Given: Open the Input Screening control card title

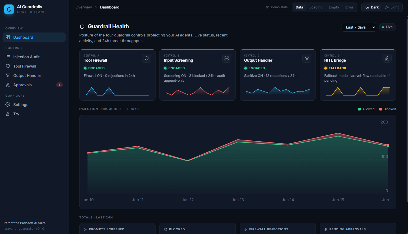Looking at the screenshot, I should click(178, 60).
